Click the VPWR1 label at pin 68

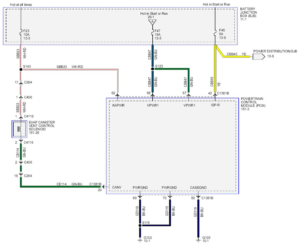click(x=153, y=105)
